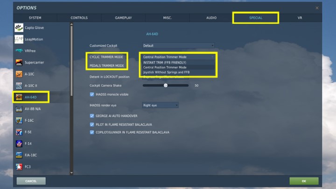The image size is (336, 189).
Task: Select Supercarrier label in sidebar
Action: (34, 63)
